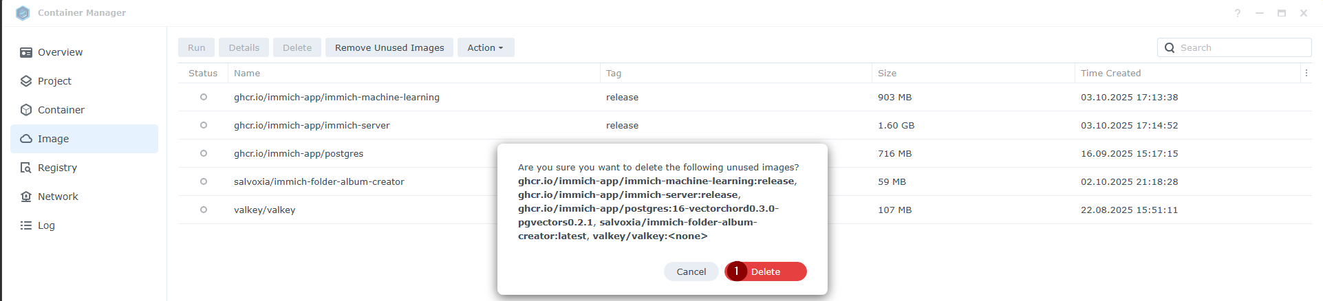Click the Overview sidebar icon

tap(26, 52)
